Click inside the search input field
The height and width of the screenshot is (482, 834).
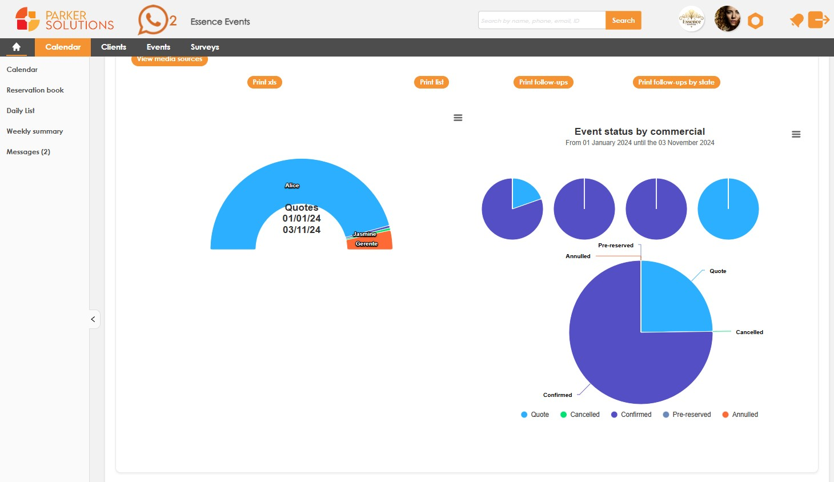[x=541, y=19]
